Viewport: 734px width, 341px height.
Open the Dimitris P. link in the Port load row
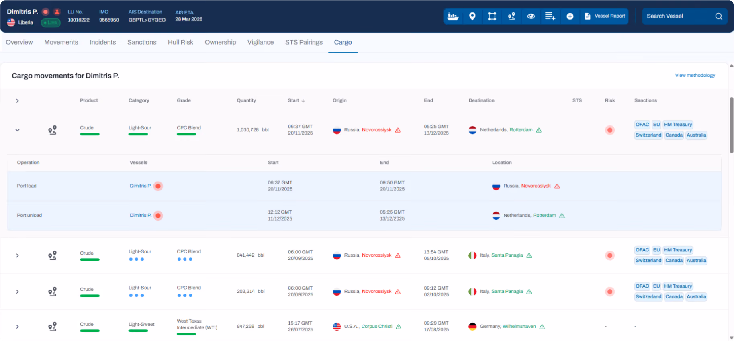tap(141, 186)
